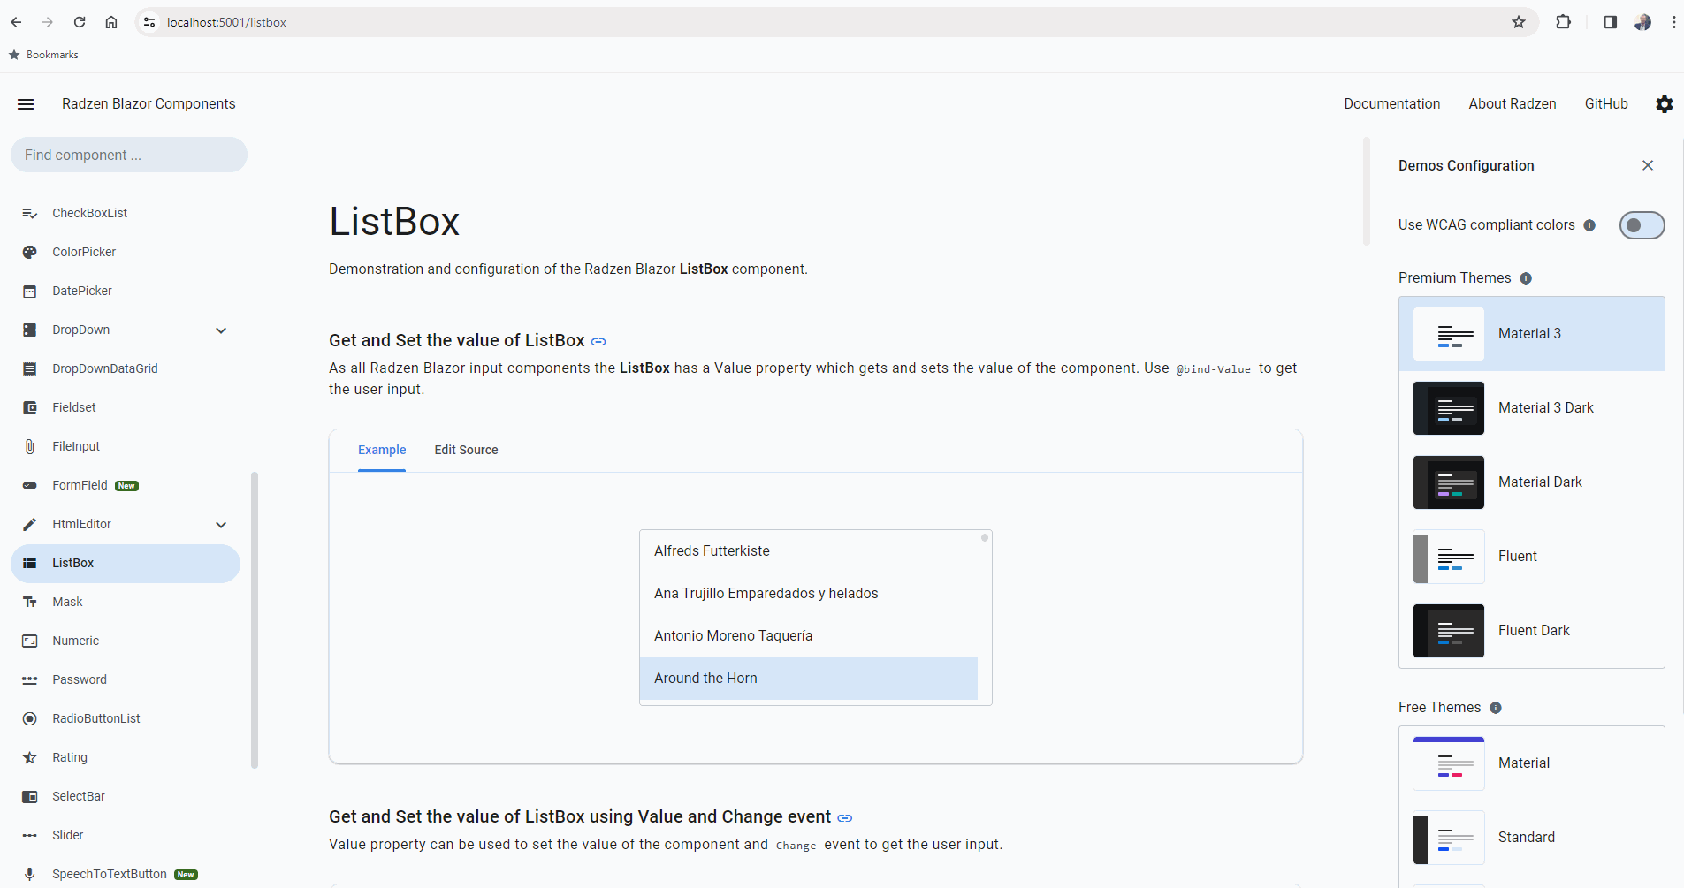The height and width of the screenshot is (888, 1684).
Task: Click the FileInput paperclip icon
Action: pos(29,446)
